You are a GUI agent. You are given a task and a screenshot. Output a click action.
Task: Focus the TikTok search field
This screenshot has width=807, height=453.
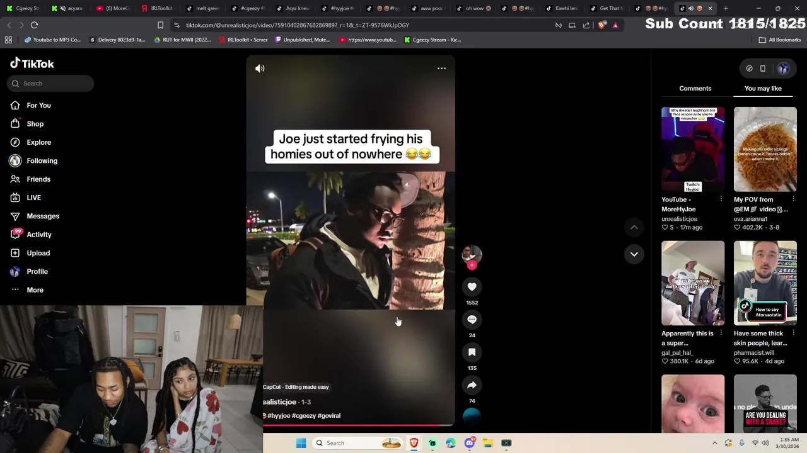[52, 83]
